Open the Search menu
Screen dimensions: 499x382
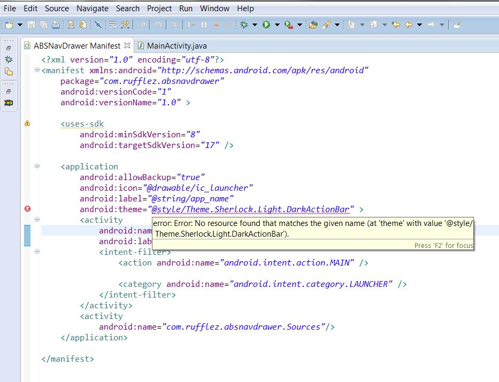tap(128, 8)
